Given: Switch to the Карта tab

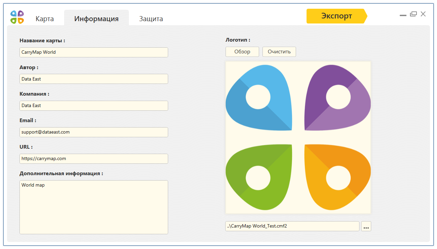Looking at the screenshot, I should (x=45, y=19).
